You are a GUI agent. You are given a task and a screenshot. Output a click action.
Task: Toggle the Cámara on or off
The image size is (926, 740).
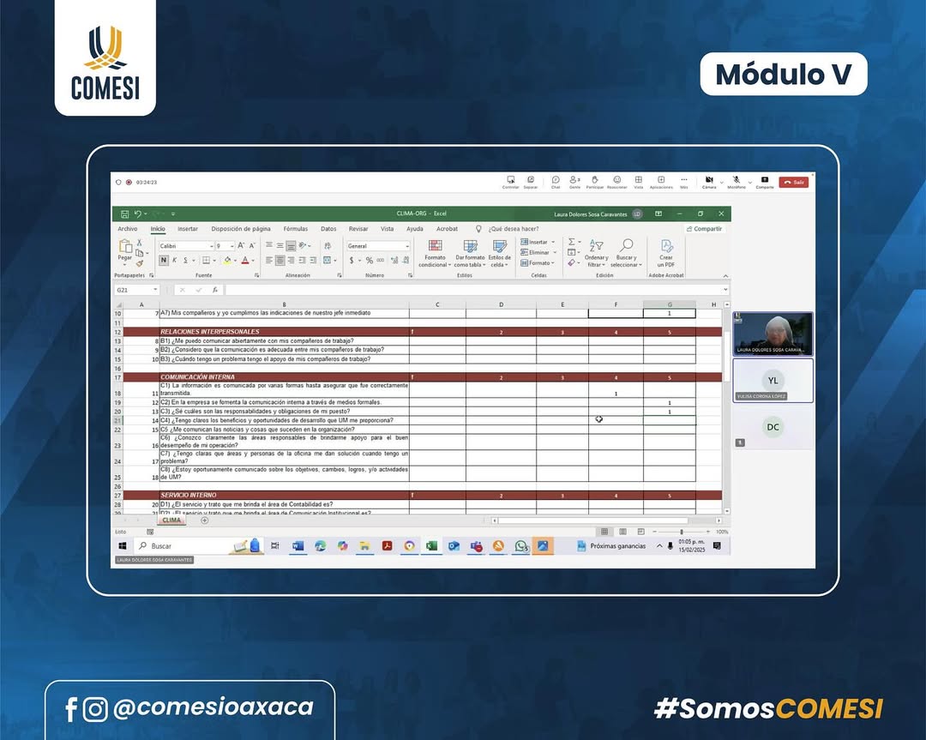click(709, 181)
